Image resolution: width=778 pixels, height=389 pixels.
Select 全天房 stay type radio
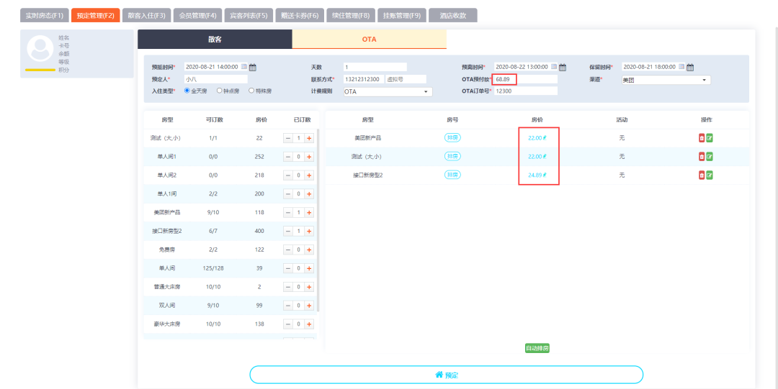187,91
